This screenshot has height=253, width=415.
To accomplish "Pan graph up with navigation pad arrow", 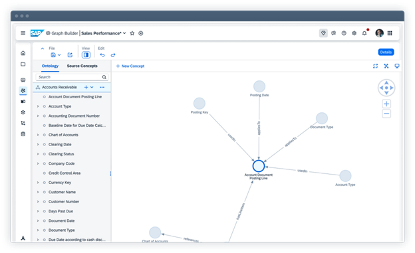I will click(x=386, y=82).
